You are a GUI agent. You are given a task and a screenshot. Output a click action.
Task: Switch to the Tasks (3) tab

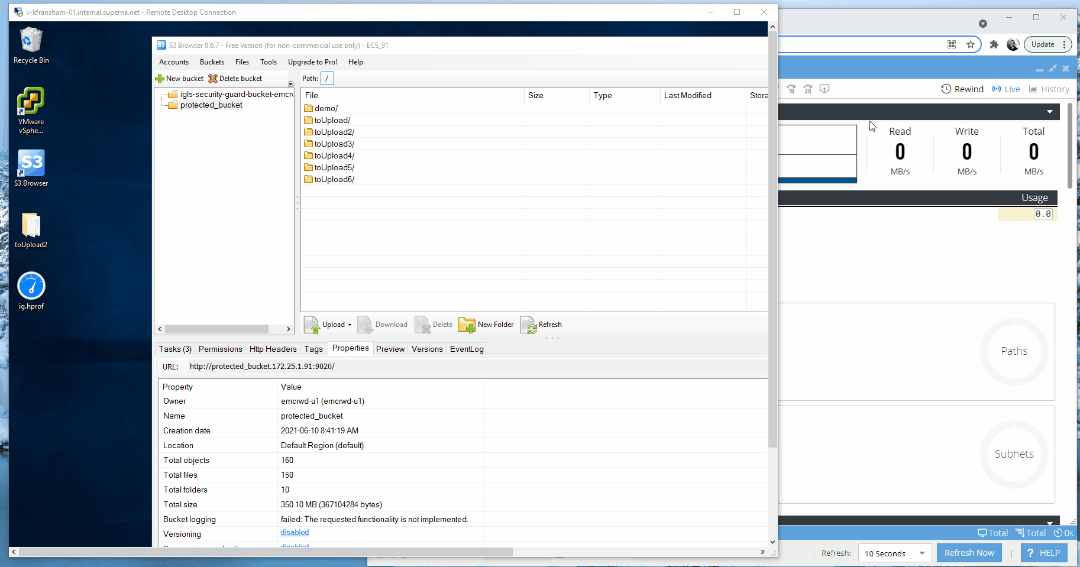coord(175,349)
